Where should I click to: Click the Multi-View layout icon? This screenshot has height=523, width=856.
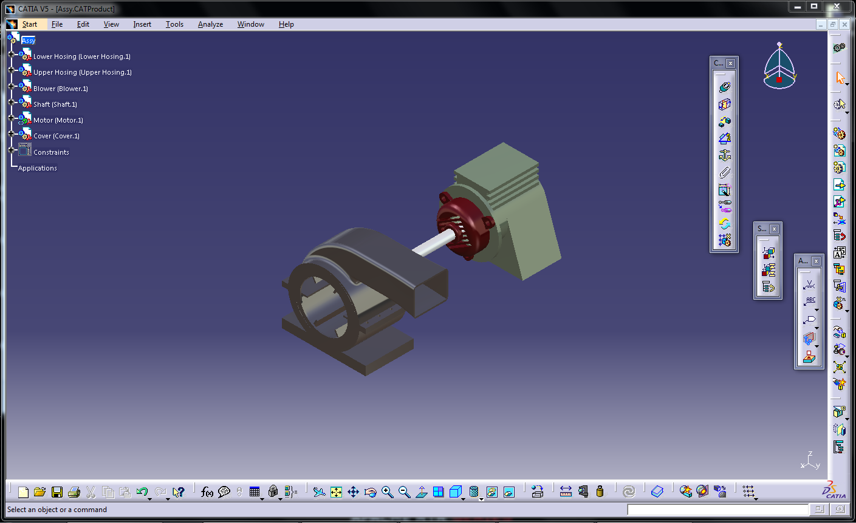point(439,492)
